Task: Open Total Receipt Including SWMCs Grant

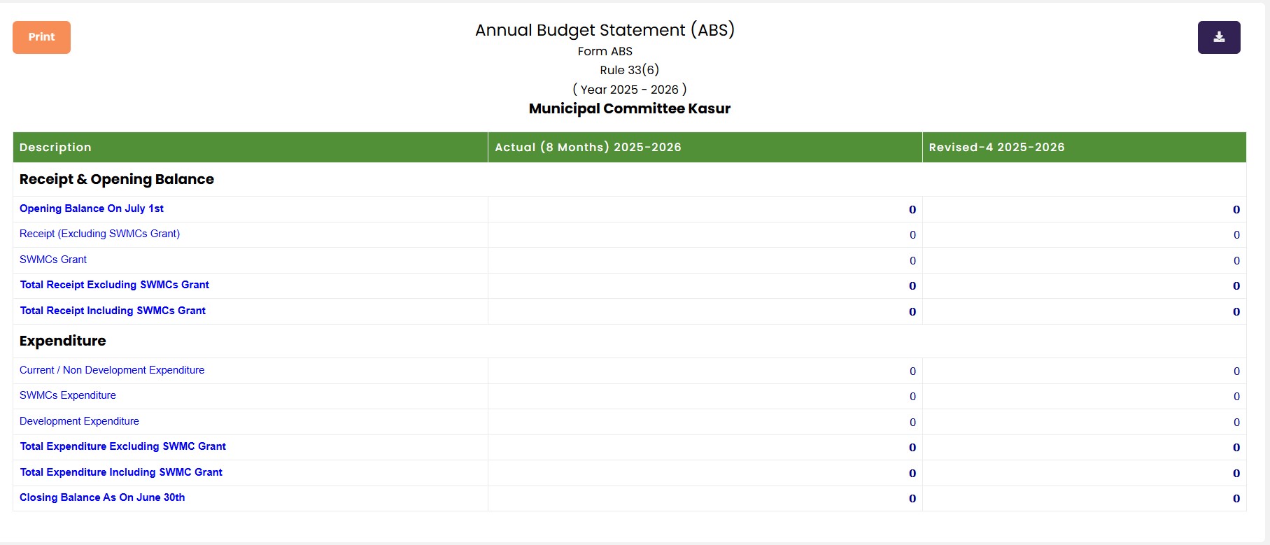Action: [x=113, y=311]
